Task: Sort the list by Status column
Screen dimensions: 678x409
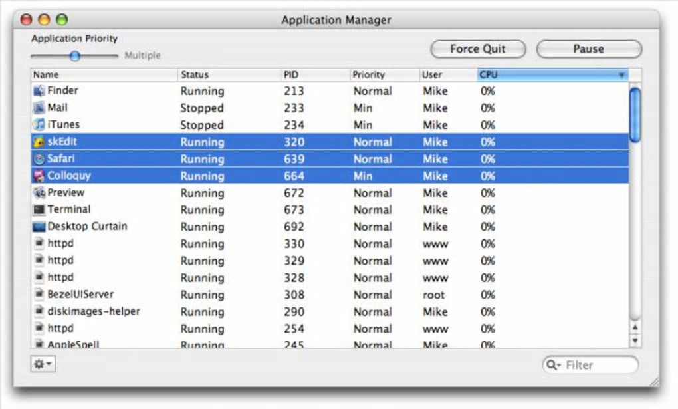Action: click(x=229, y=75)
